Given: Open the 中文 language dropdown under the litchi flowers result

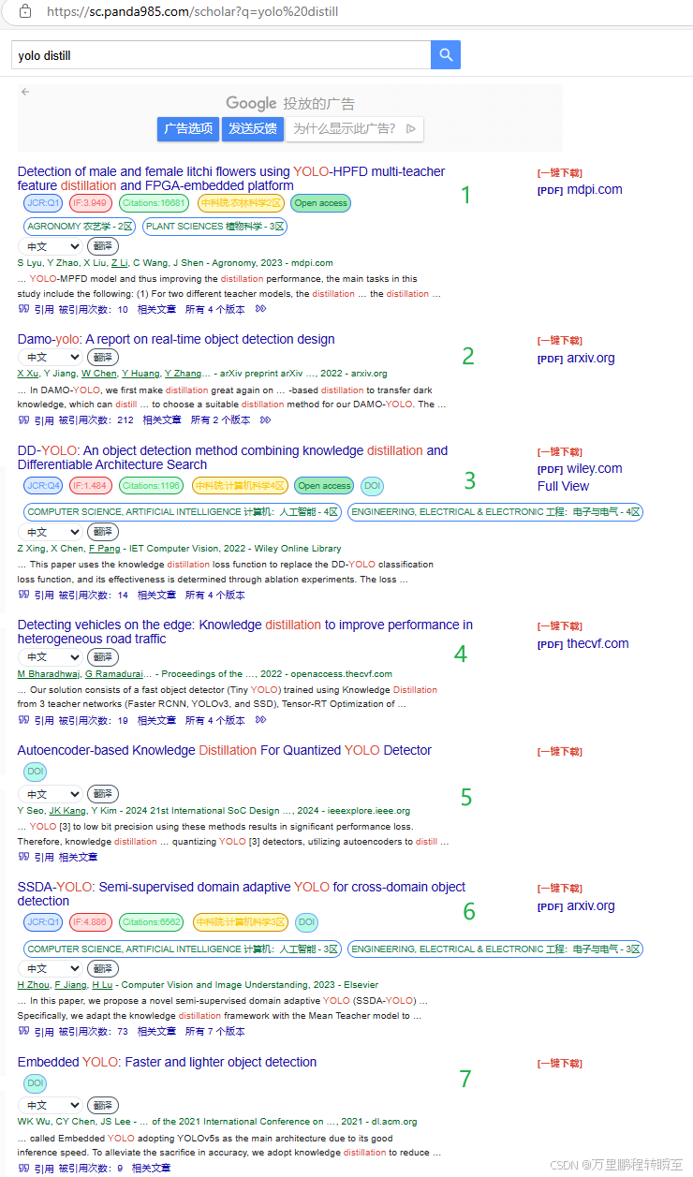Looking at the screenshot, I should 50,246.
